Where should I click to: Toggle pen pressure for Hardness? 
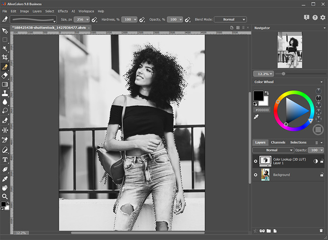point(142,20)
